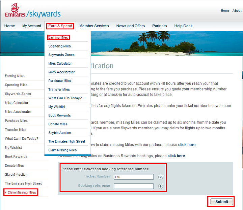The height and width of the screenshot is (210, 243).
Task: Click the tropical island banner image
Action: [167, 43]
